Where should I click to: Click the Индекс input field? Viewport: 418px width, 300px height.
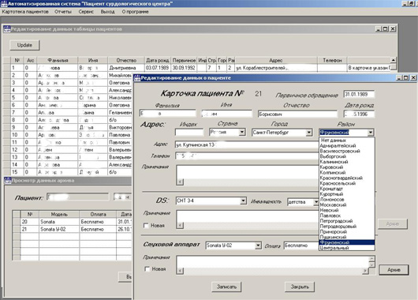coord(189,132)
